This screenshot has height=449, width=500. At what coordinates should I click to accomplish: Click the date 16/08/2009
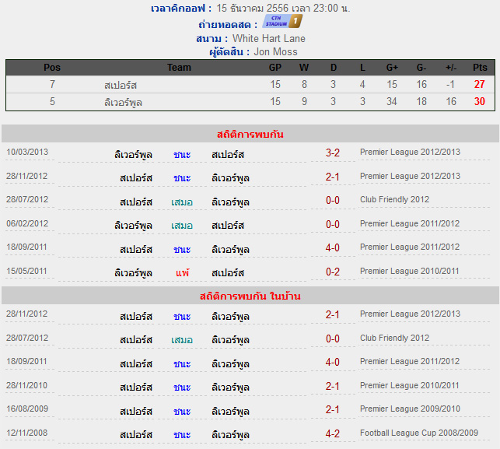point(27,409)
